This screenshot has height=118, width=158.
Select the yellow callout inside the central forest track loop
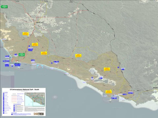tap(78, 56)
